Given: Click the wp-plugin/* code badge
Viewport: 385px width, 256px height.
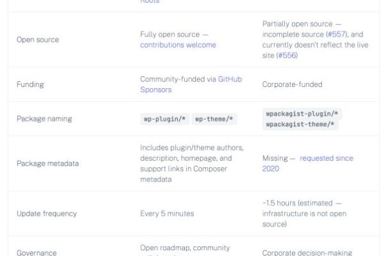Looking at the screenshot, I should pyautogui.click(x=163, y=119).
